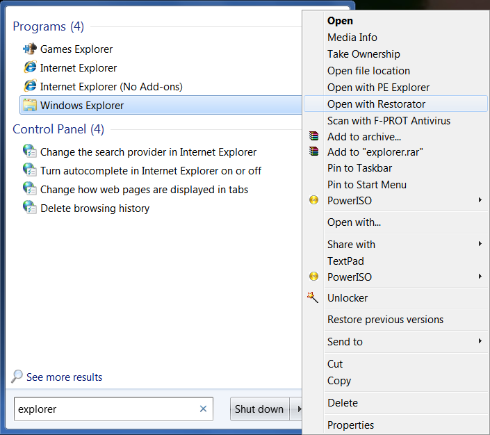Click the Unlocker wand icon
The width and height of the screenshot is (490, 435).
click(313, 297)
